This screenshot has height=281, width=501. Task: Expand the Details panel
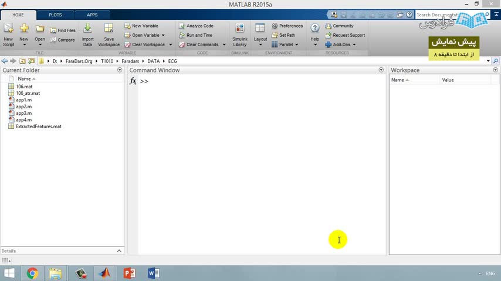pos(119,251)
